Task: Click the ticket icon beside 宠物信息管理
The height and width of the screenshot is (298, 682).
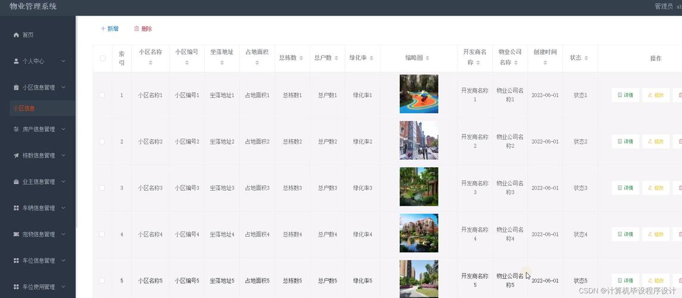Action: point(16,234)
